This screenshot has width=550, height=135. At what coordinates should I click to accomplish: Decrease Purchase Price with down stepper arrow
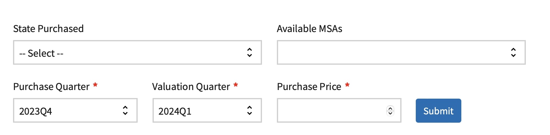390,113
